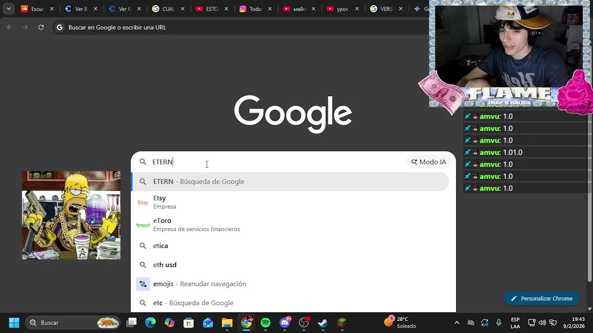Image resolution: width=593 pixels, height=333 pixels.
Task: Open Discord from the taskbar
Action: pos(285,322)
